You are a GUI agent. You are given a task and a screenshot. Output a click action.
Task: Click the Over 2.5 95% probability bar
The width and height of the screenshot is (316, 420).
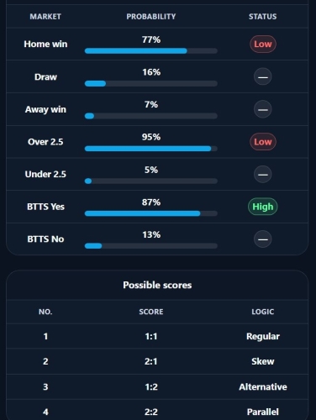(x=151, y=149)
